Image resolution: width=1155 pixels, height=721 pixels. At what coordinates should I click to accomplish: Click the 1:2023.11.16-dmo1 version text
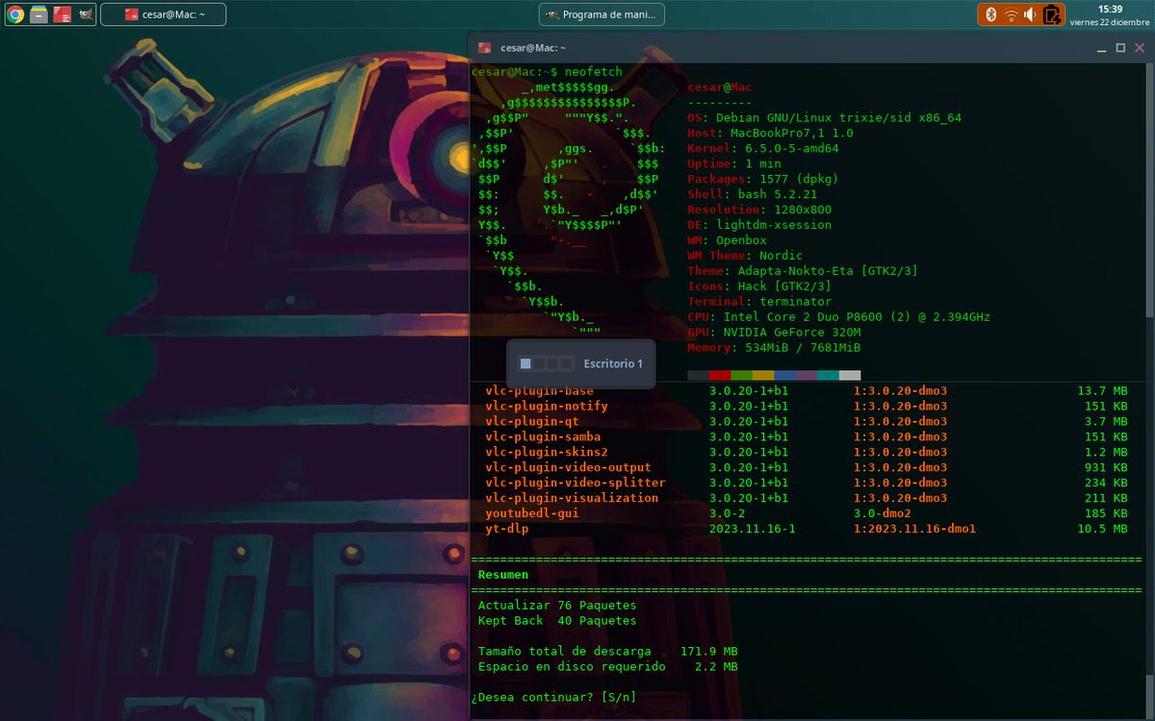click(914, 530)
